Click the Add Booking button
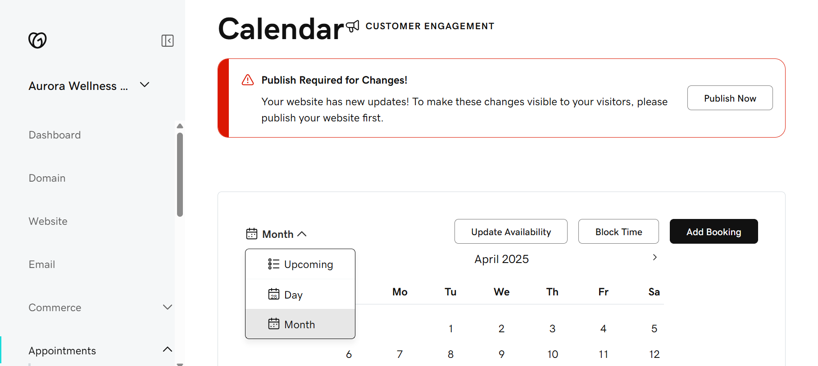The height and width of the screenshot is (366, 818). point(713,232)
